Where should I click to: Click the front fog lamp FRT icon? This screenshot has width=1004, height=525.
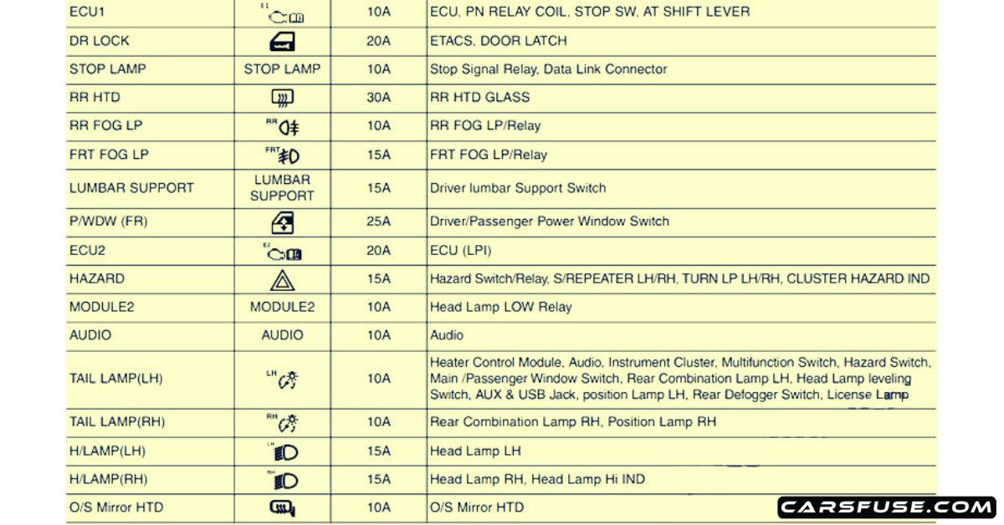point(284,154)
